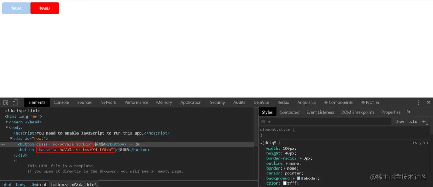
Task: Open the #abcdef background color swatch
Action: 299,178
